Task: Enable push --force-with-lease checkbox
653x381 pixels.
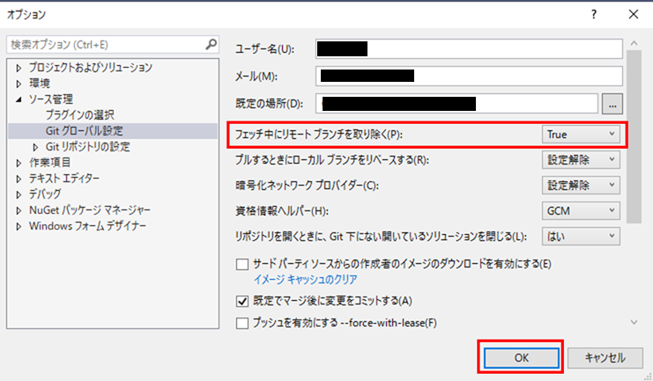Action: 242,323
